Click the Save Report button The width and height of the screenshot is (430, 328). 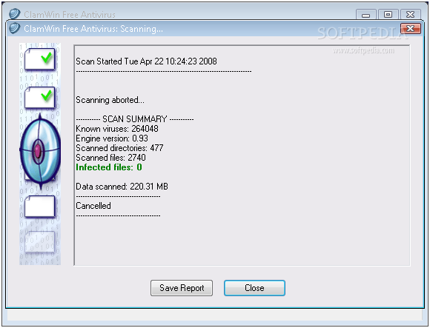pos(182,288)
